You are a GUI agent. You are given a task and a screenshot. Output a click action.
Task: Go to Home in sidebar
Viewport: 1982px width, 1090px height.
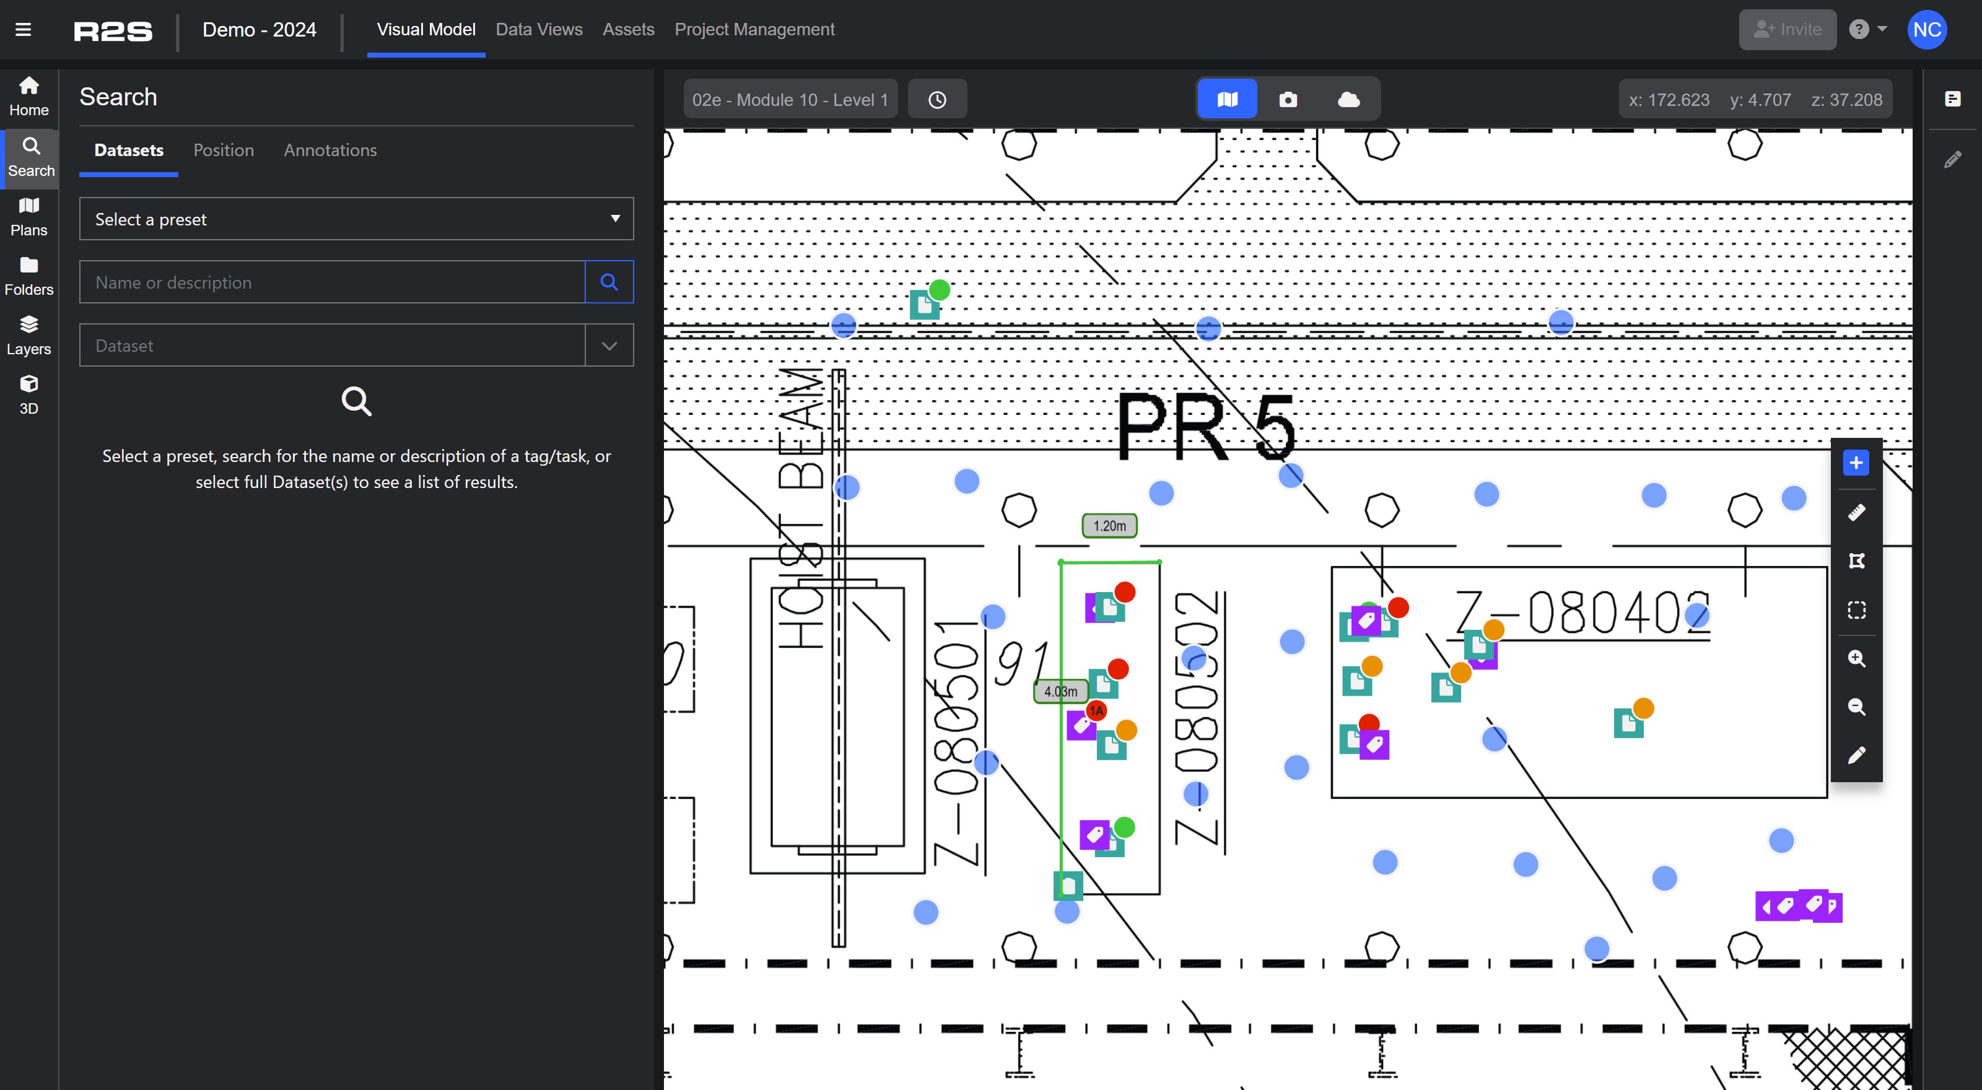pos(29,96)
